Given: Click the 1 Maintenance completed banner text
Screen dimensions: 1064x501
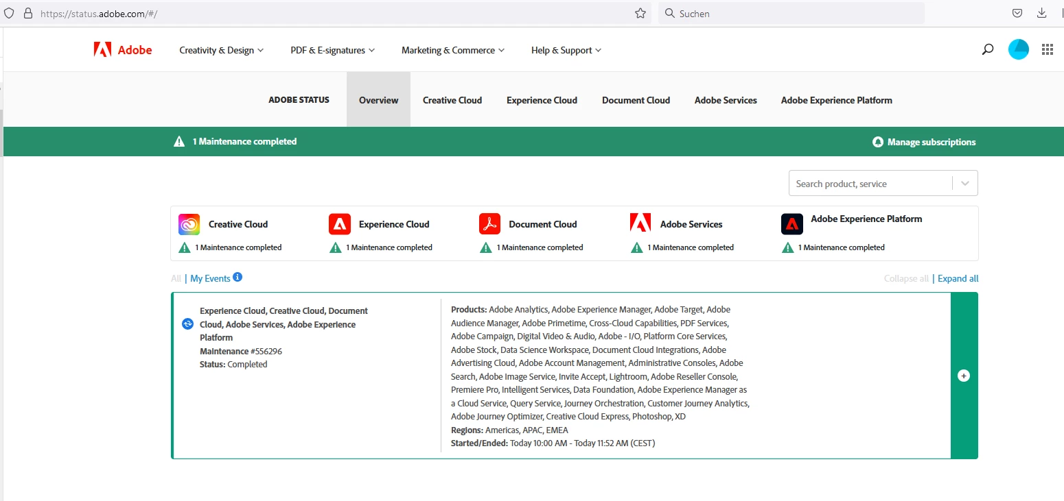Looking at the screenshot, I should 244,141.
